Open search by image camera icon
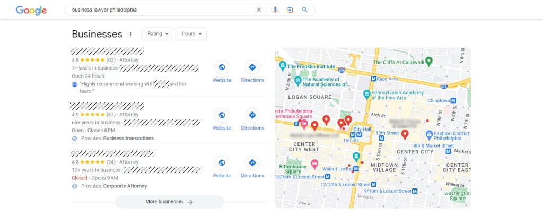 pyautogui.click(x=290, y=10)
